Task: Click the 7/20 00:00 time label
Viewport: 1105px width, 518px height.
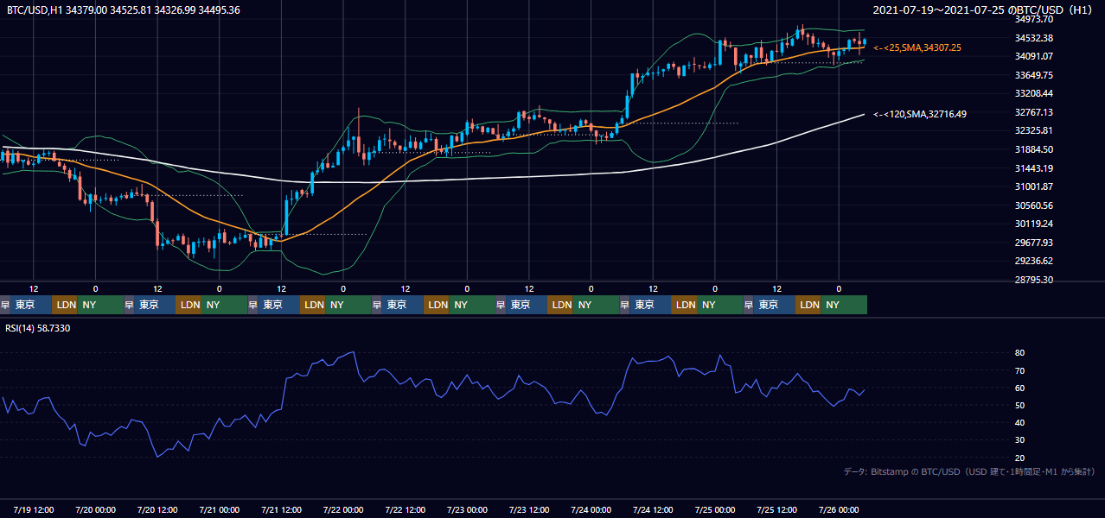Action: [x=95, y=509]
